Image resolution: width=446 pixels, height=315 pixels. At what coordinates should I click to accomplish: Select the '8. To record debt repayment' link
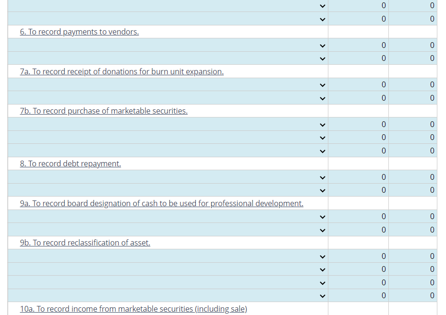click(70, 163)
